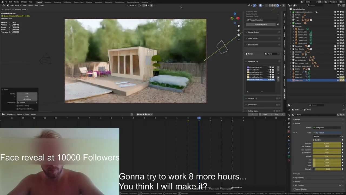346x195 pixels.
Task: Collapse the Cameras collection in outliner
Action: (x=291, y=26)
